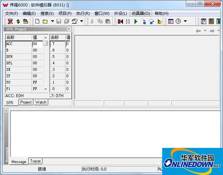
Task: Click the reset program icon
Action: (120, 22)
